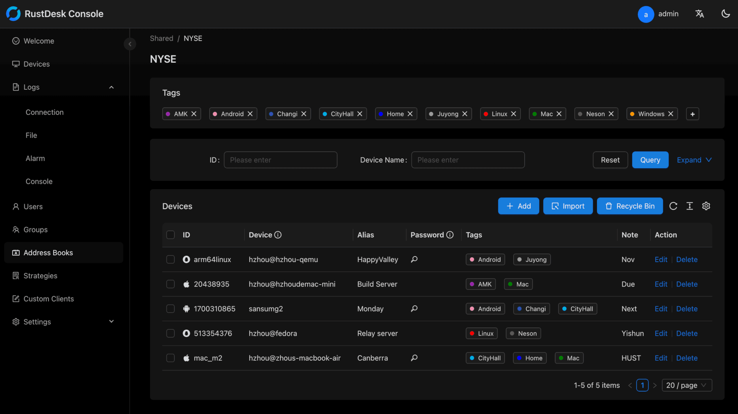Open the Devices table column settings gear
This screenshot has height=414, width=738.
pos(706,206)
